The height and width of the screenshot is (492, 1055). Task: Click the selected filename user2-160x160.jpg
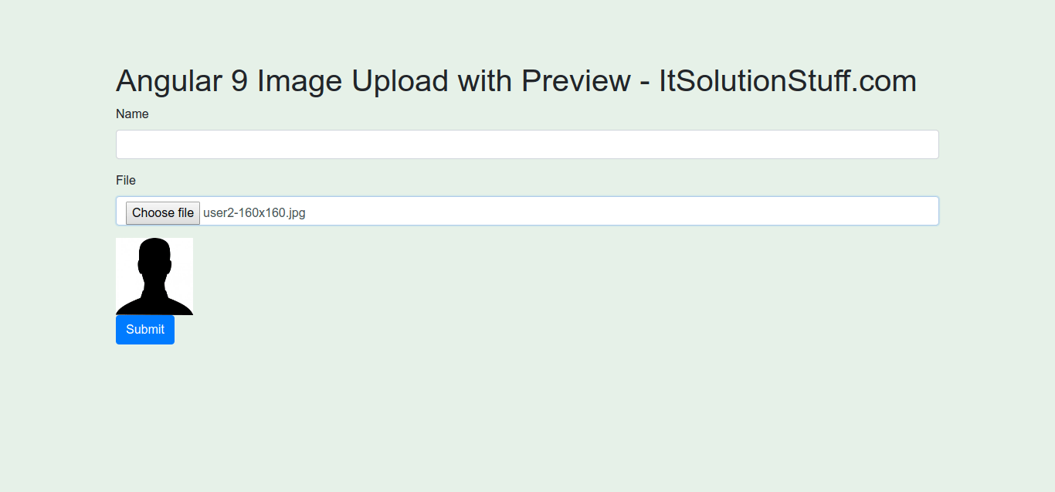click(x=254, y=213)
